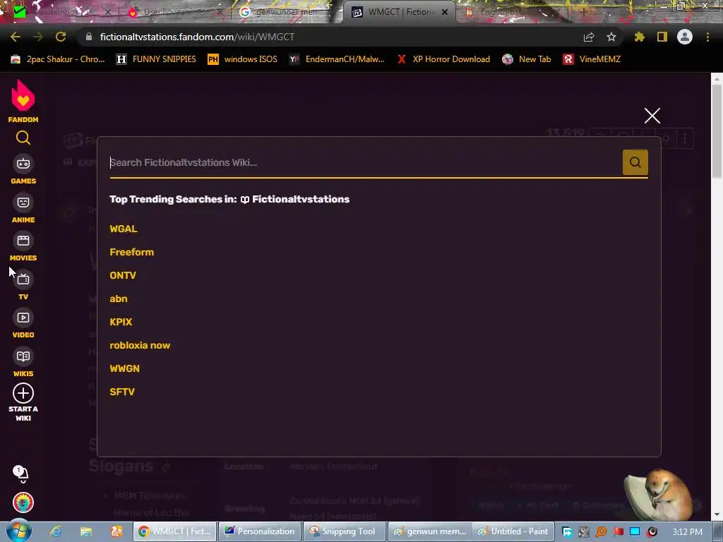Click the page vertical scrollbar thumb

click(717, 131)
